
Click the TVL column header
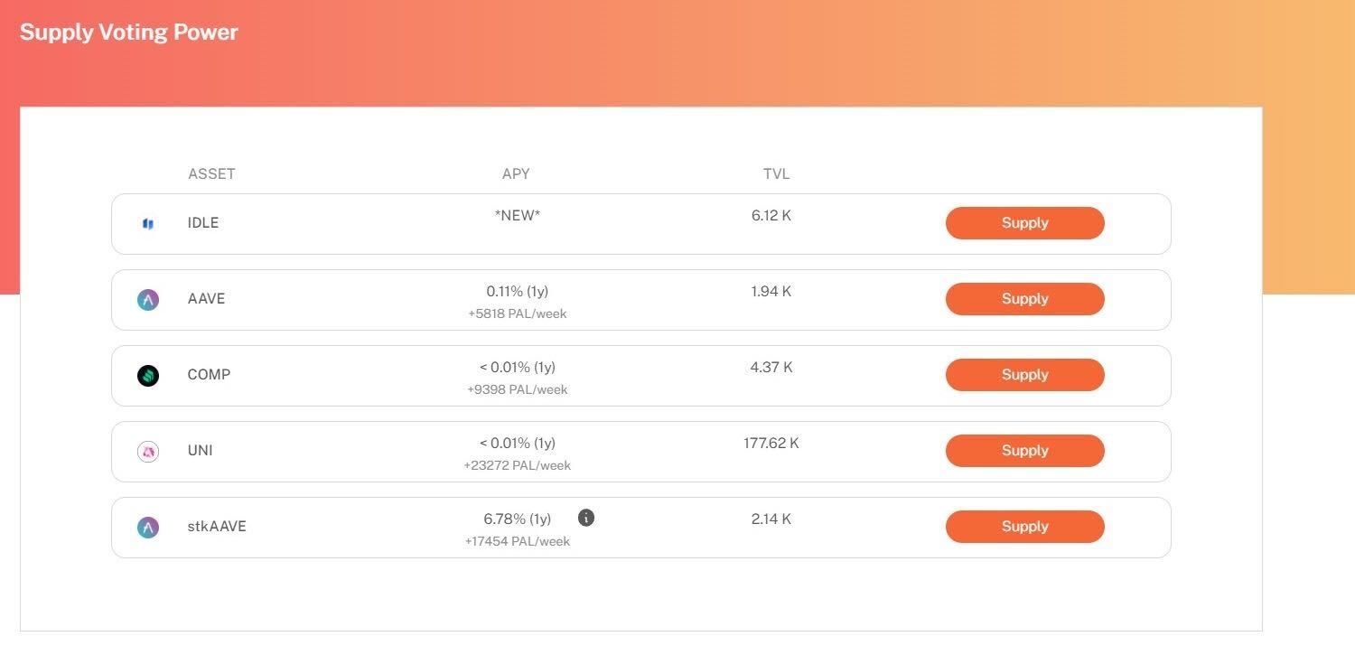point(776,174)
